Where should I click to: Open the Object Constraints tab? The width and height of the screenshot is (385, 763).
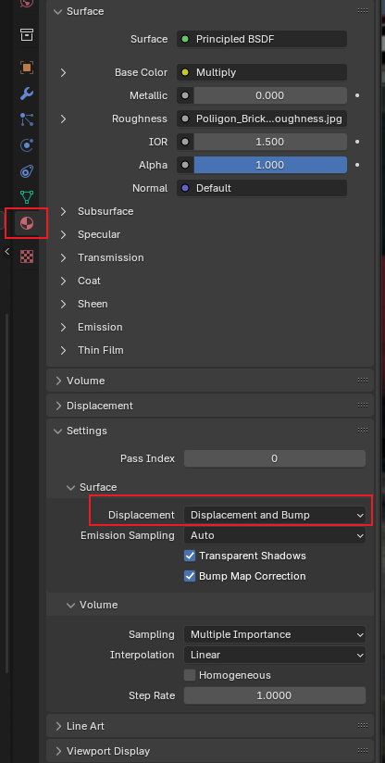pyautogui.click(x=26, y=171)
